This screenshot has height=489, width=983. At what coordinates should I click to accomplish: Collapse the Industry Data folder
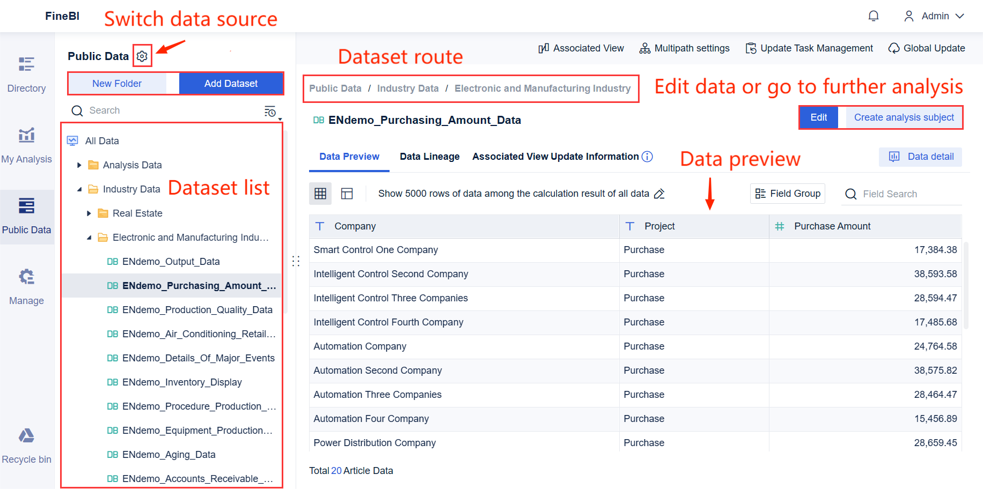(x=79, y=189)
